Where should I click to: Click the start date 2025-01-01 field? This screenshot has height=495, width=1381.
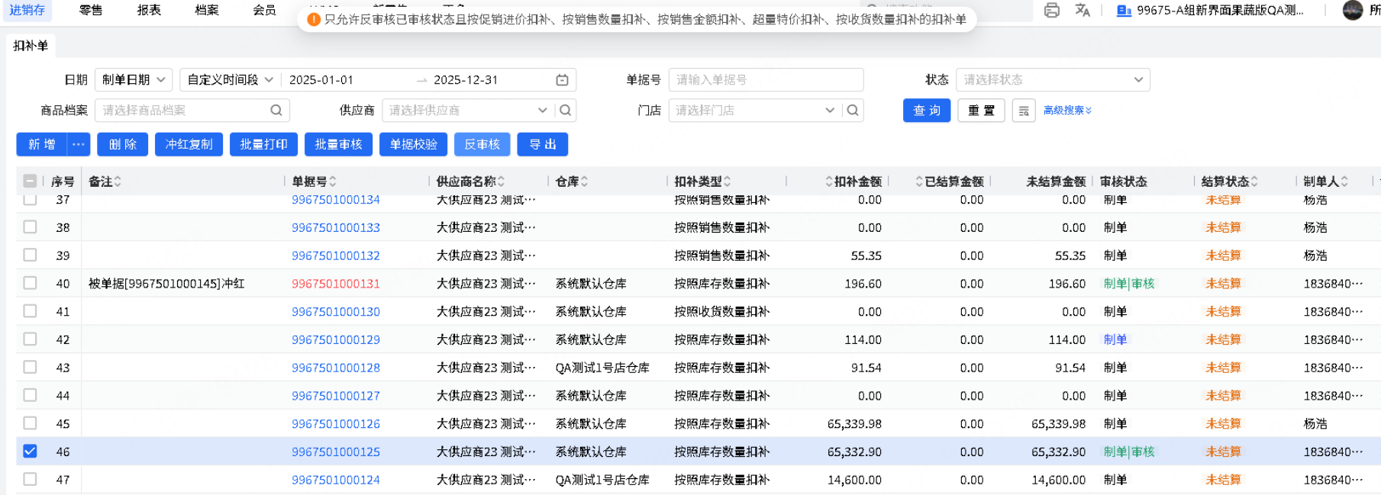click(347, 80)
